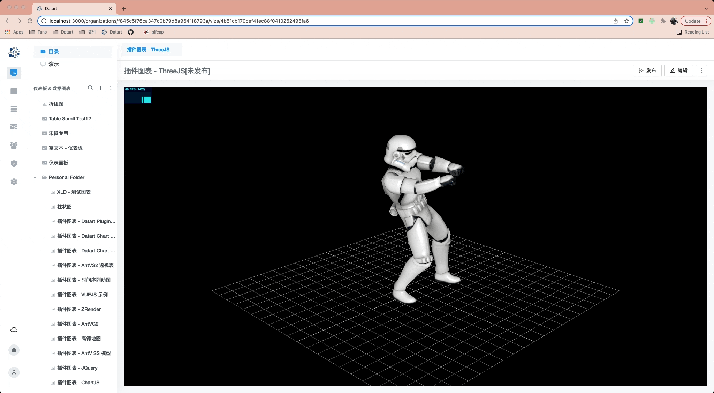714x393 pixels.
Task: Select 插件图表 - ChartJS from sidebar list
Action: coord(77,382)
